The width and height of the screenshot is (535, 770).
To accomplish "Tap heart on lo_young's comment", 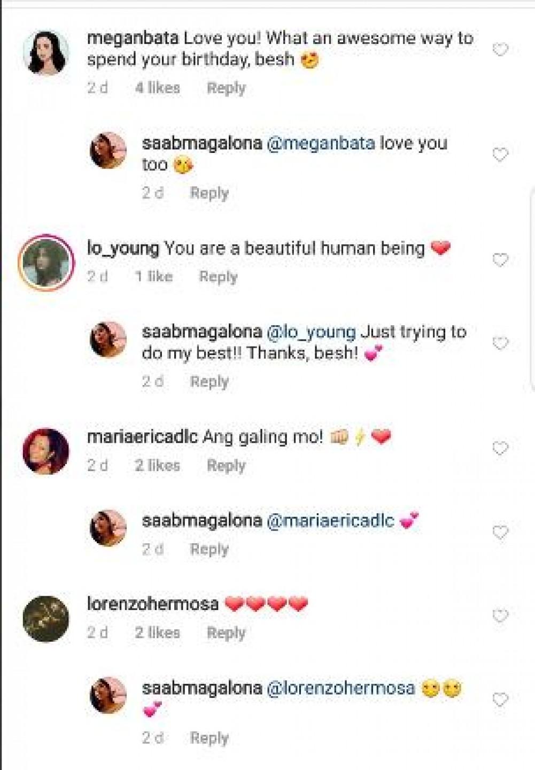I will [x=500, y=260].
